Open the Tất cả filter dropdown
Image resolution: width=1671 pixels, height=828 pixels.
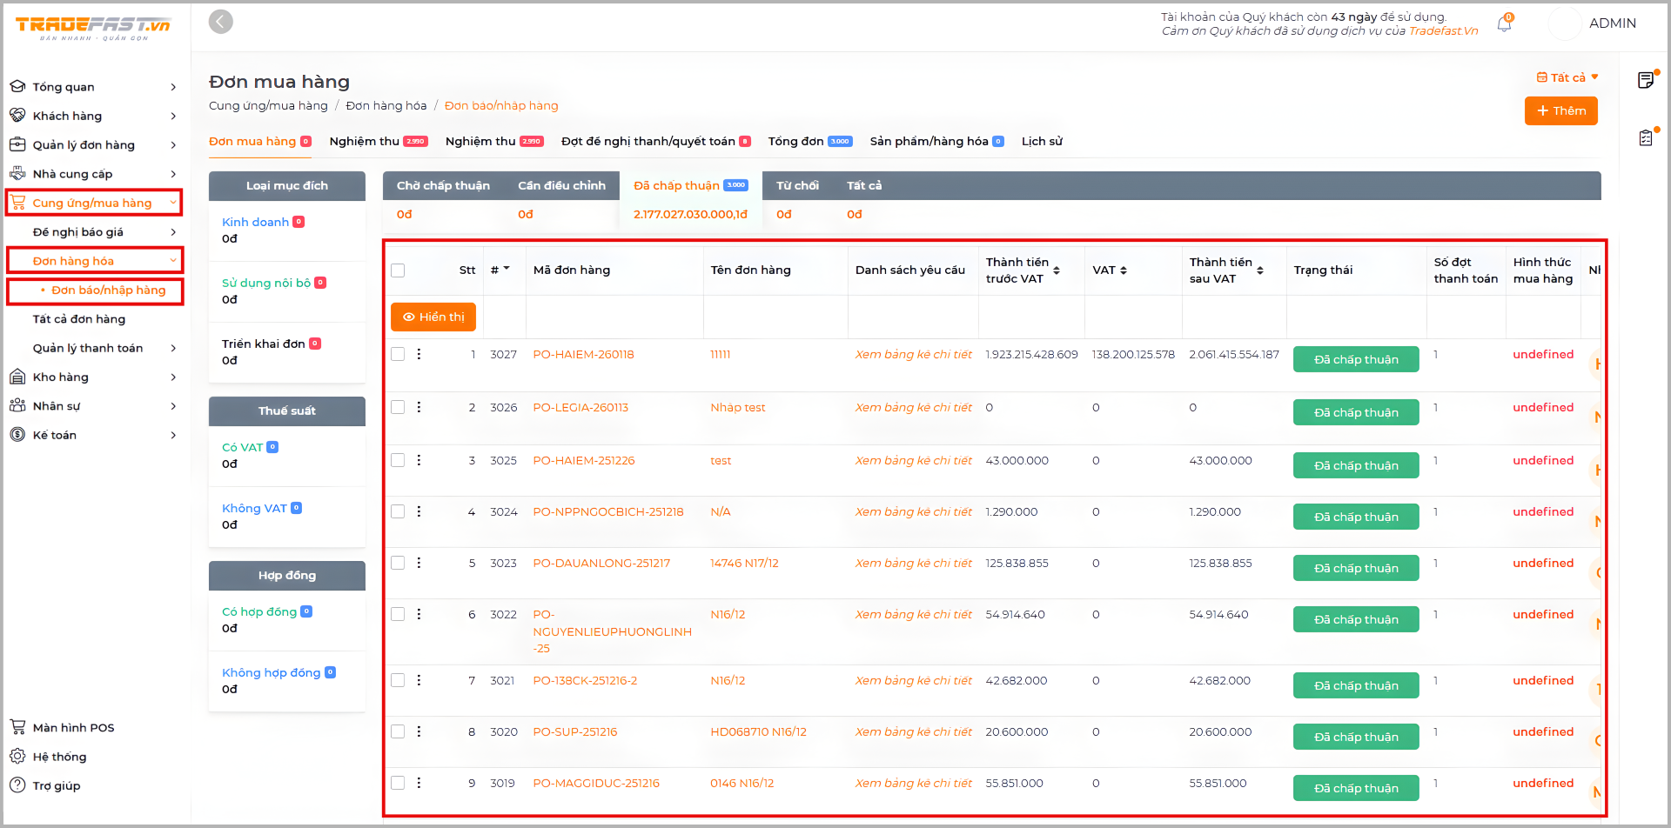[x=1567, y=77]
